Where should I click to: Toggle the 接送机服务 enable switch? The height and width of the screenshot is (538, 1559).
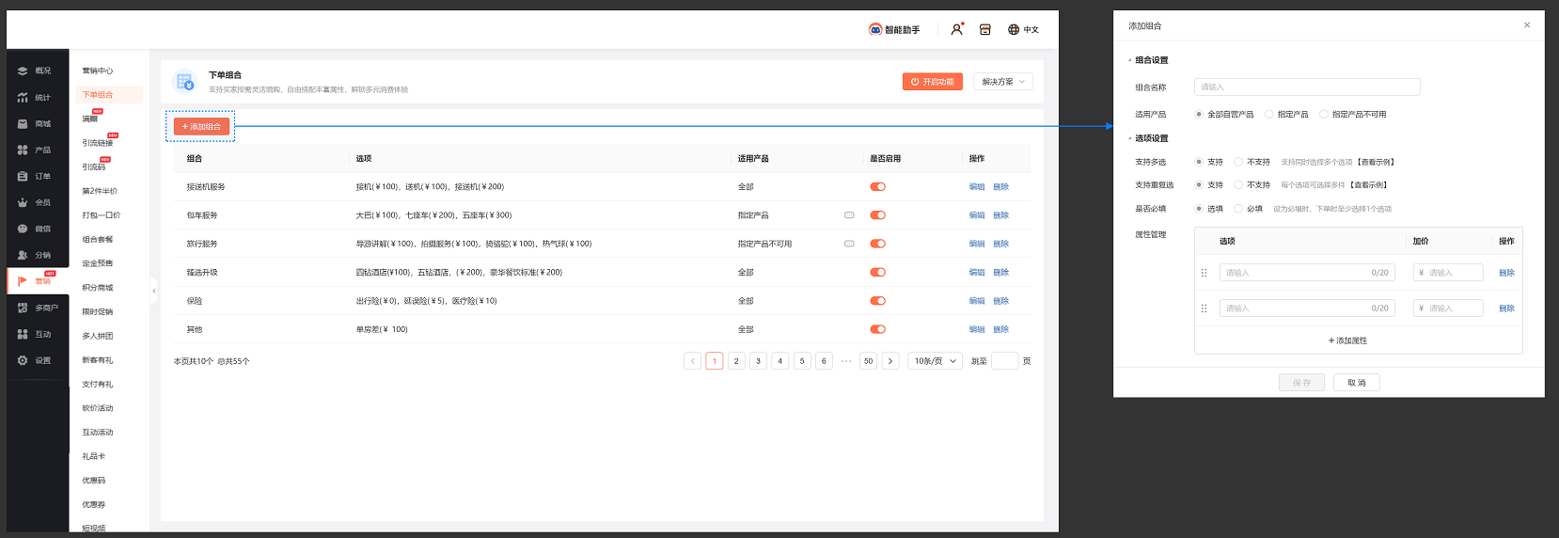pos(877,187)
